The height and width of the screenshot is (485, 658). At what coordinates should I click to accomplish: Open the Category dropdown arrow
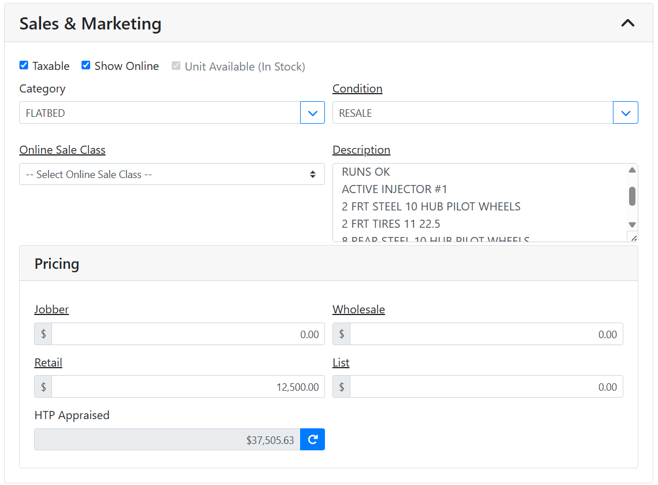click(312, 113)
